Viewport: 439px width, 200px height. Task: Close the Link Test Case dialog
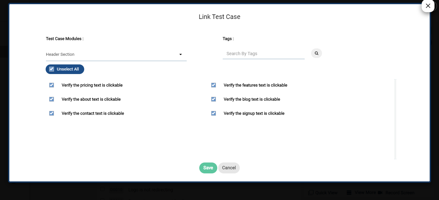point(428,6)
